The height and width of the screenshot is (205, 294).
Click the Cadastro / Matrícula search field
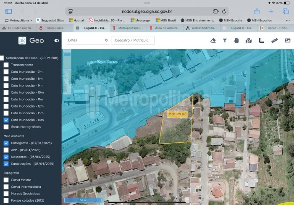[x=133, y=40]
